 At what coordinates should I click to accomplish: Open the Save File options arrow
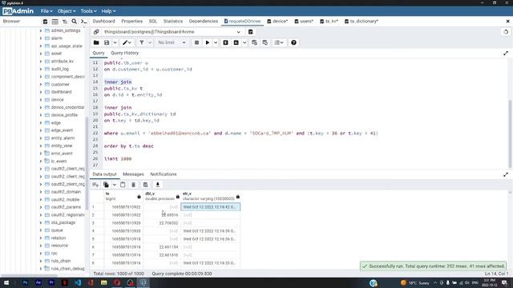(115, 42)
